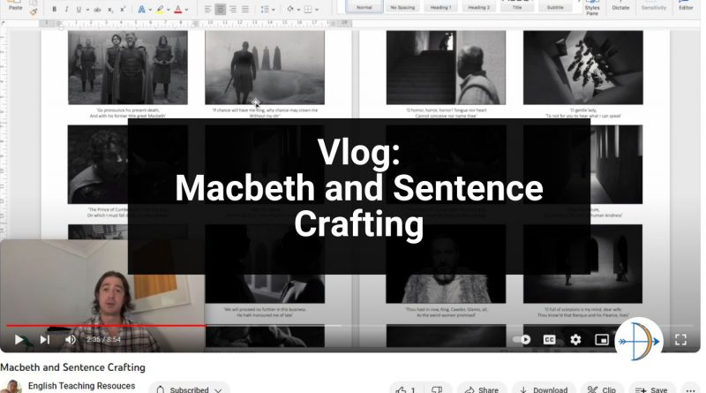
Task: Apply the Normal style
Action: click(364, 6)
